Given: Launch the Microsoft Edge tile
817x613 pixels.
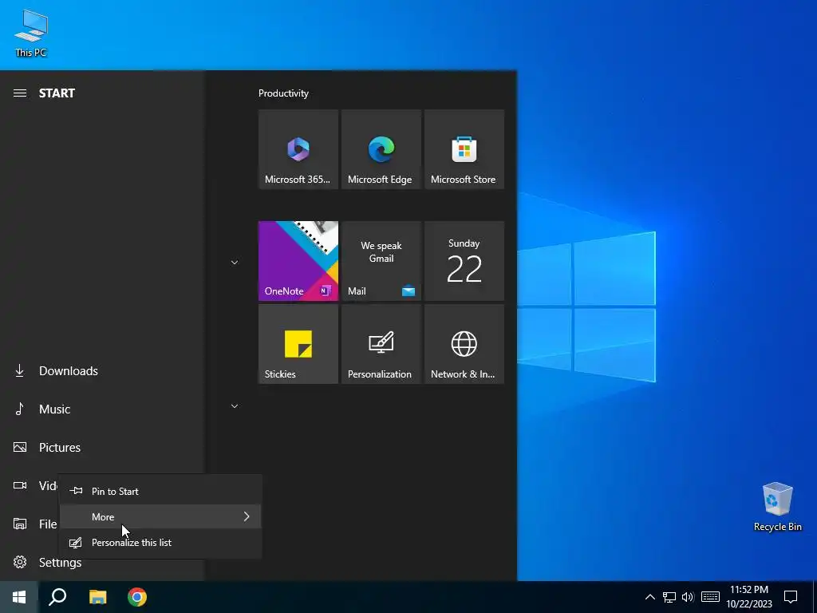Looking at the screenshot, I should click(381, 149).
